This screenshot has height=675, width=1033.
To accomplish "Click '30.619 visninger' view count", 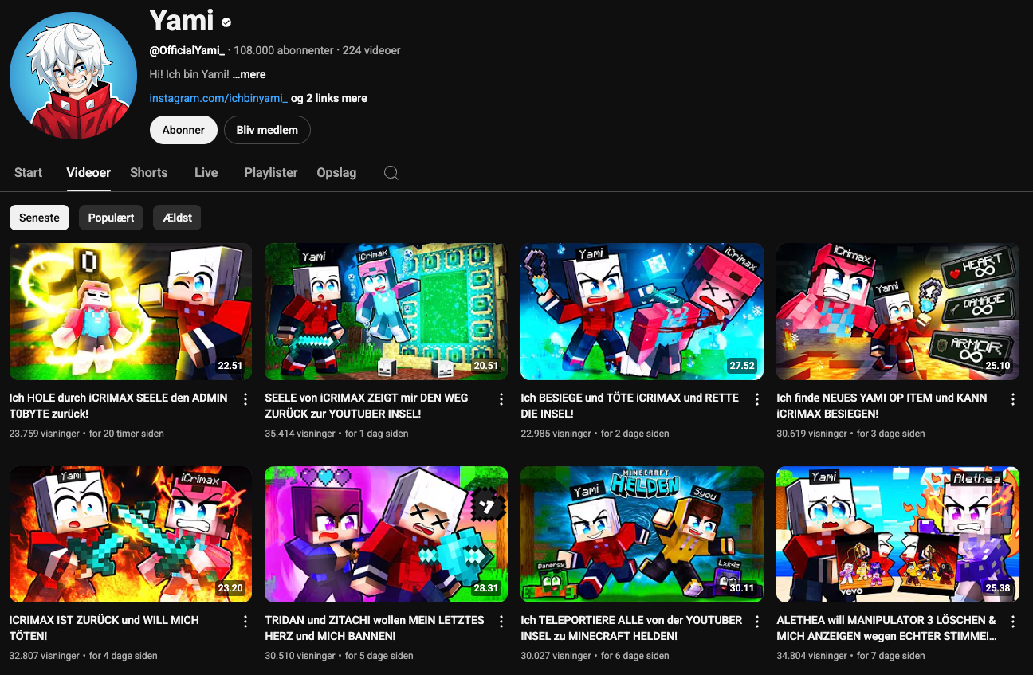I will tap(812, 434).
